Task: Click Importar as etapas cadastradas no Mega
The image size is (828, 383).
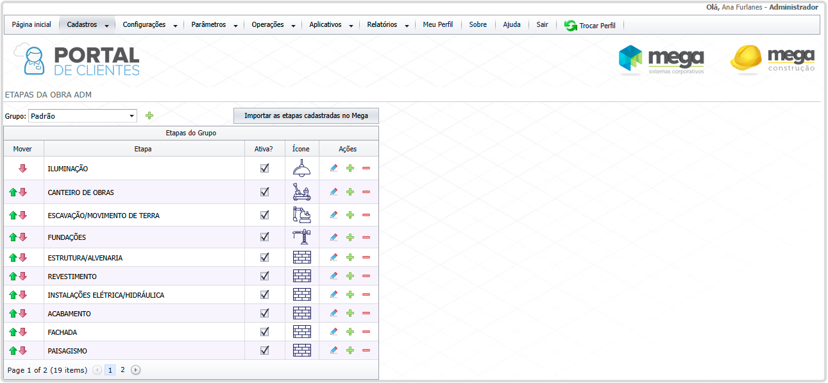Action: coord(306,116)
